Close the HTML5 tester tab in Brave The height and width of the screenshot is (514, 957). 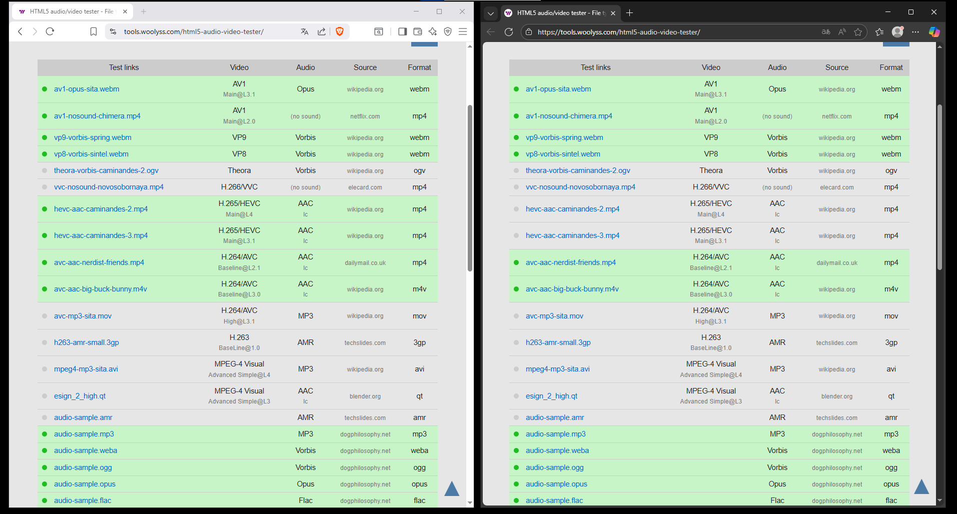[x=125, y=11]
